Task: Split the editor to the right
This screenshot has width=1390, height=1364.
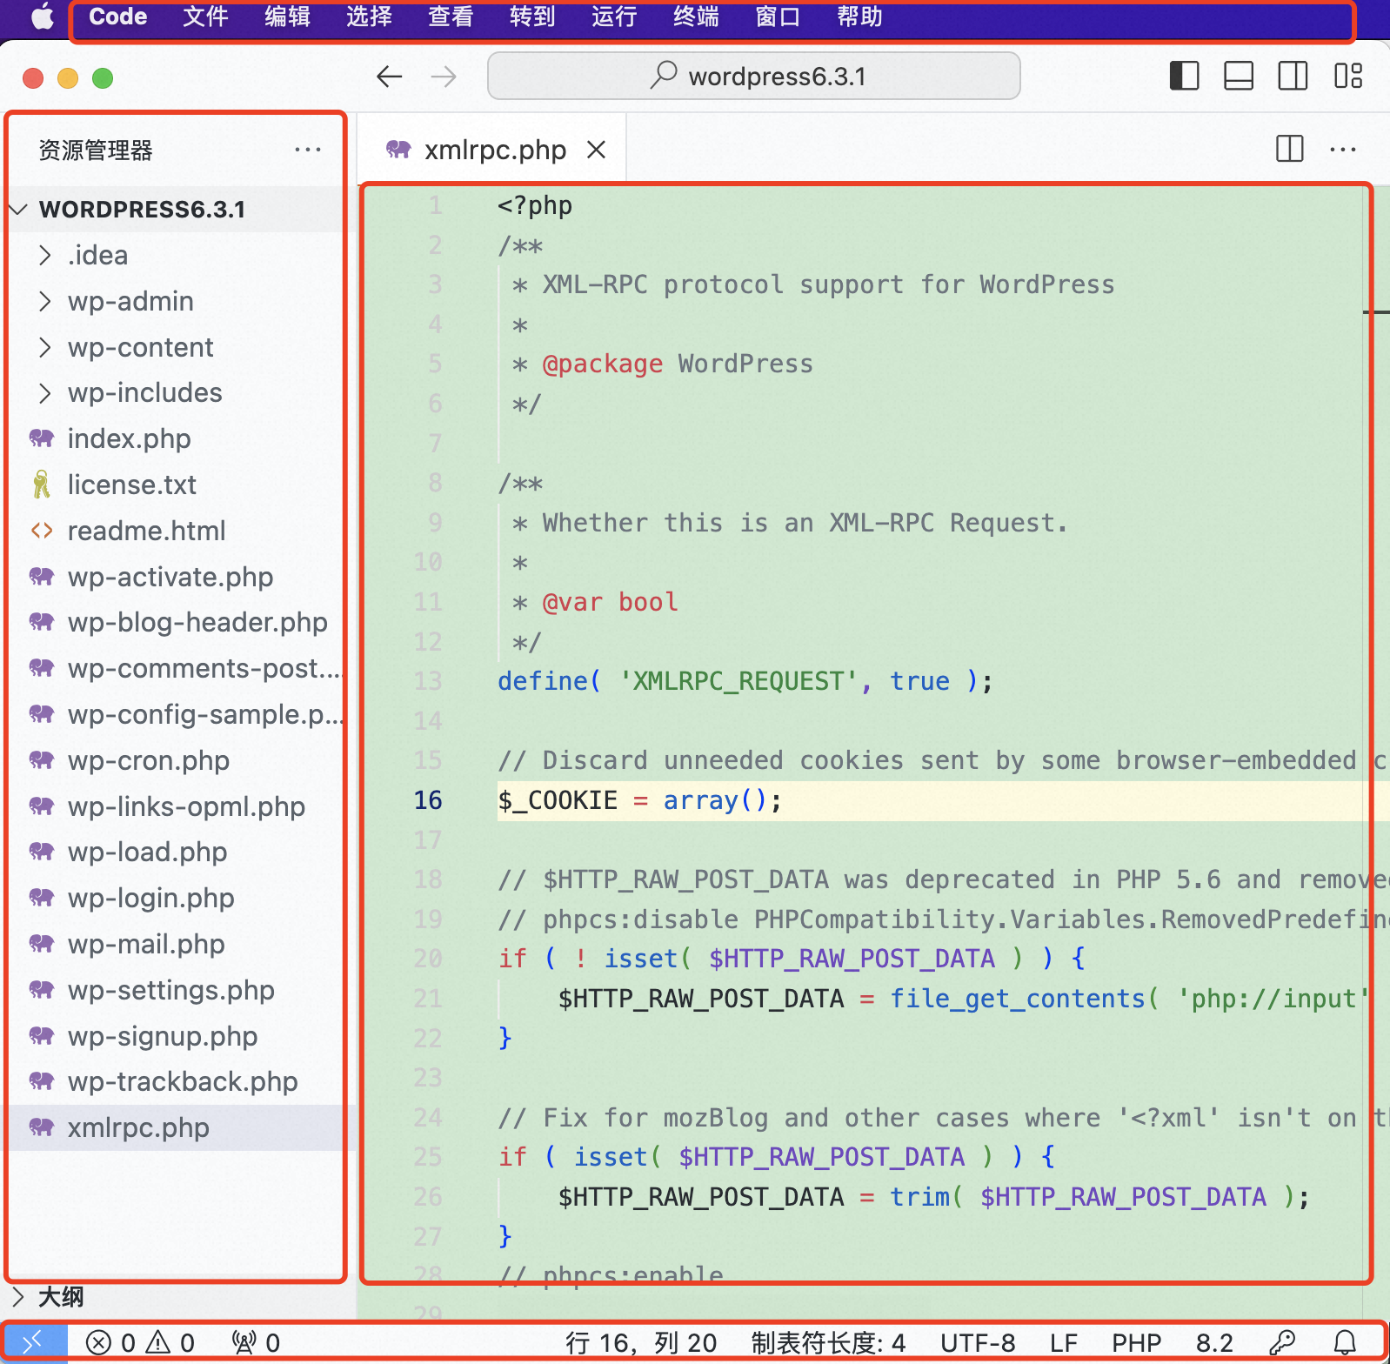Action: coord(1290,149)
